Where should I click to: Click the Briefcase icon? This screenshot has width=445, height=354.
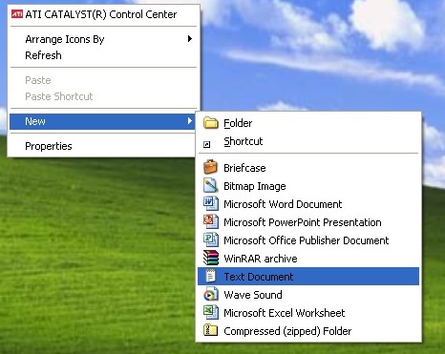(x=210, y=167)
